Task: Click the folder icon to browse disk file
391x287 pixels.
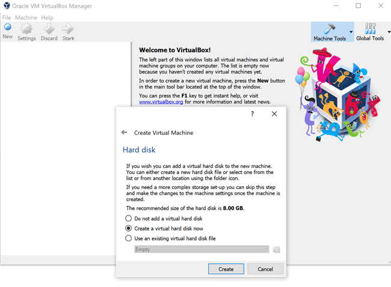Action: coord(276,249)
